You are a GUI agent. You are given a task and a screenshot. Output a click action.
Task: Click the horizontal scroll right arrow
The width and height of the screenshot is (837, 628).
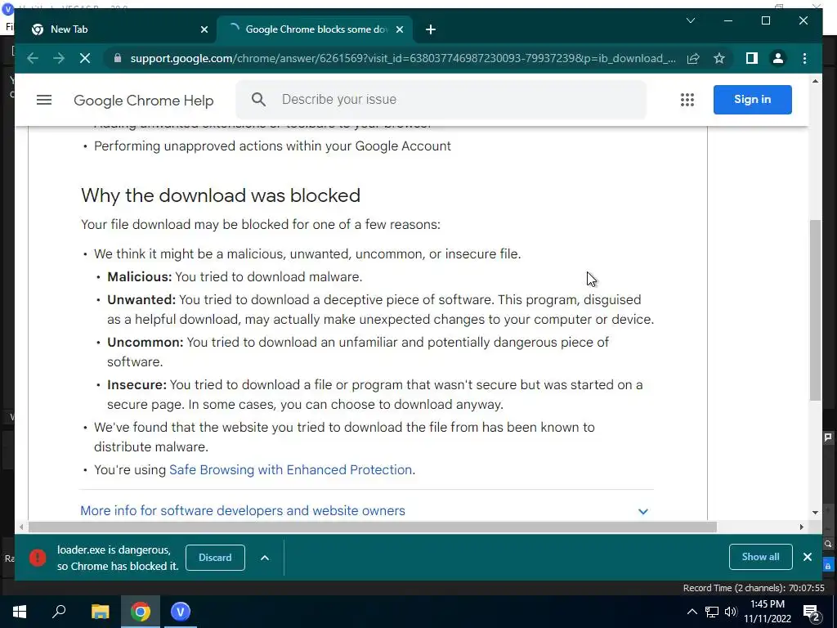tap(801, 527)
